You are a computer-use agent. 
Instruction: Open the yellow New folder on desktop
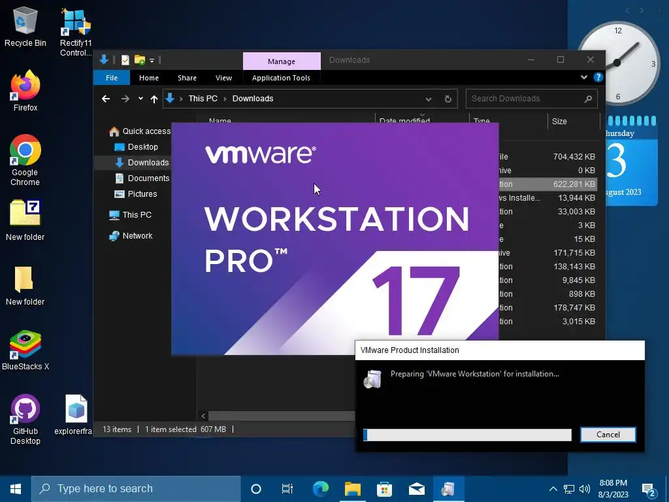tap(25, 286)
